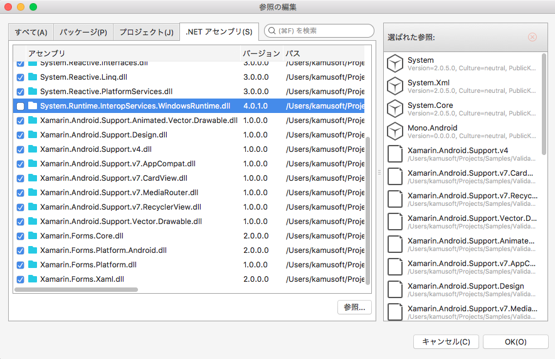Click the System.Xml assembly cube icon
The width and height of the screenshot is (555, 359).
click(x=394, y=86)
